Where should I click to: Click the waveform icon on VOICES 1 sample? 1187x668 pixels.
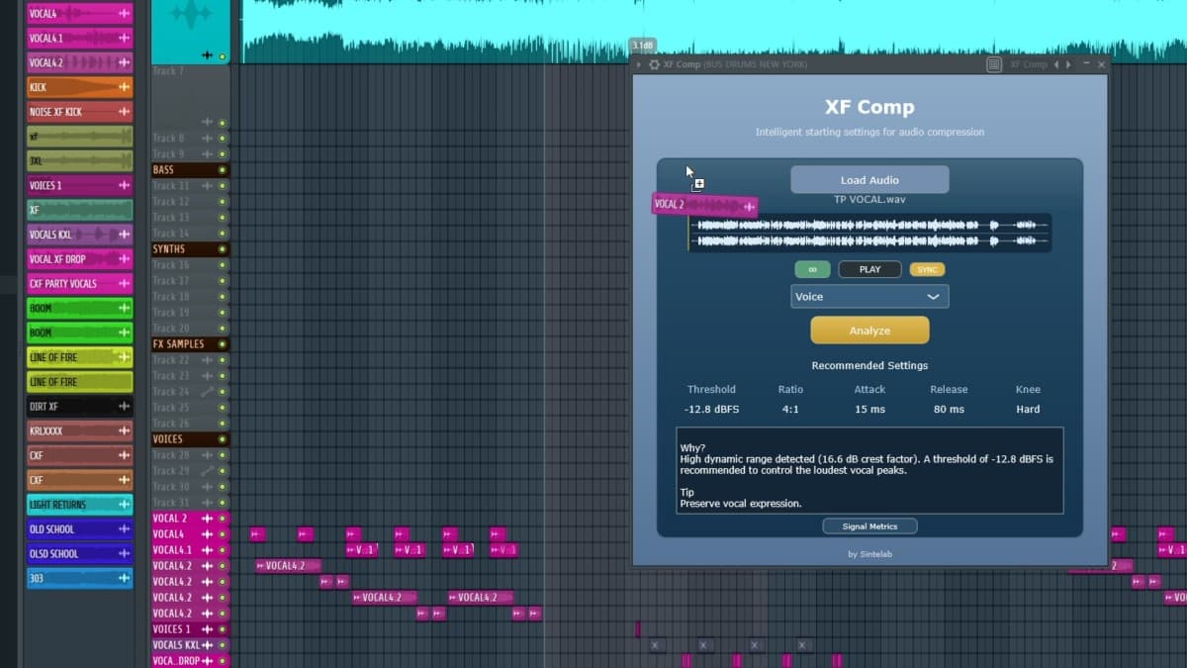[124, 185]
